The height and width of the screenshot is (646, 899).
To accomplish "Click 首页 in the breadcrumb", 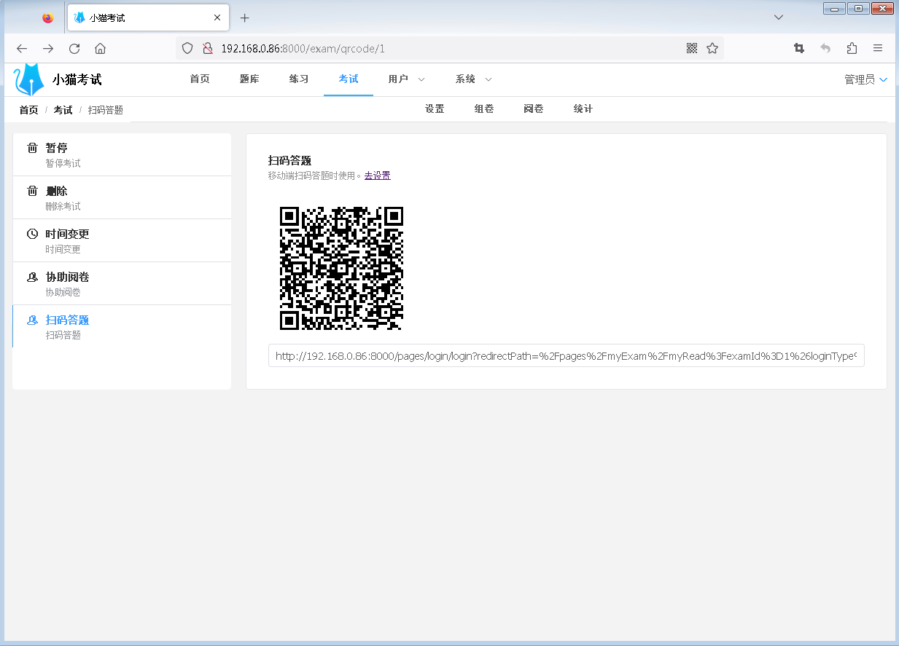I will click(x=28, y=109).
